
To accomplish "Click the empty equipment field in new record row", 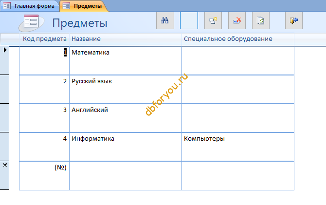I will [x=238, y=176].
